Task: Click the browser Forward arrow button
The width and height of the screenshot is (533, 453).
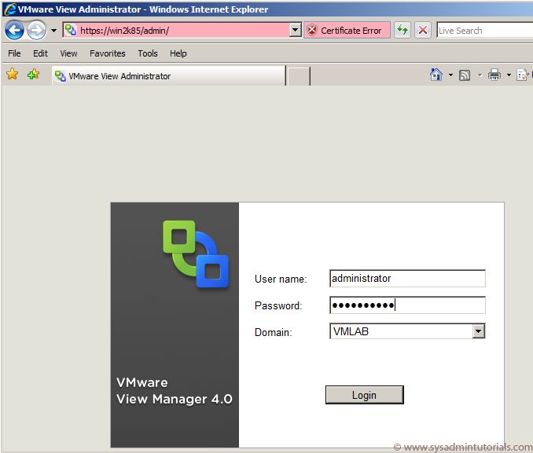Action: click(x=36, y=30)
